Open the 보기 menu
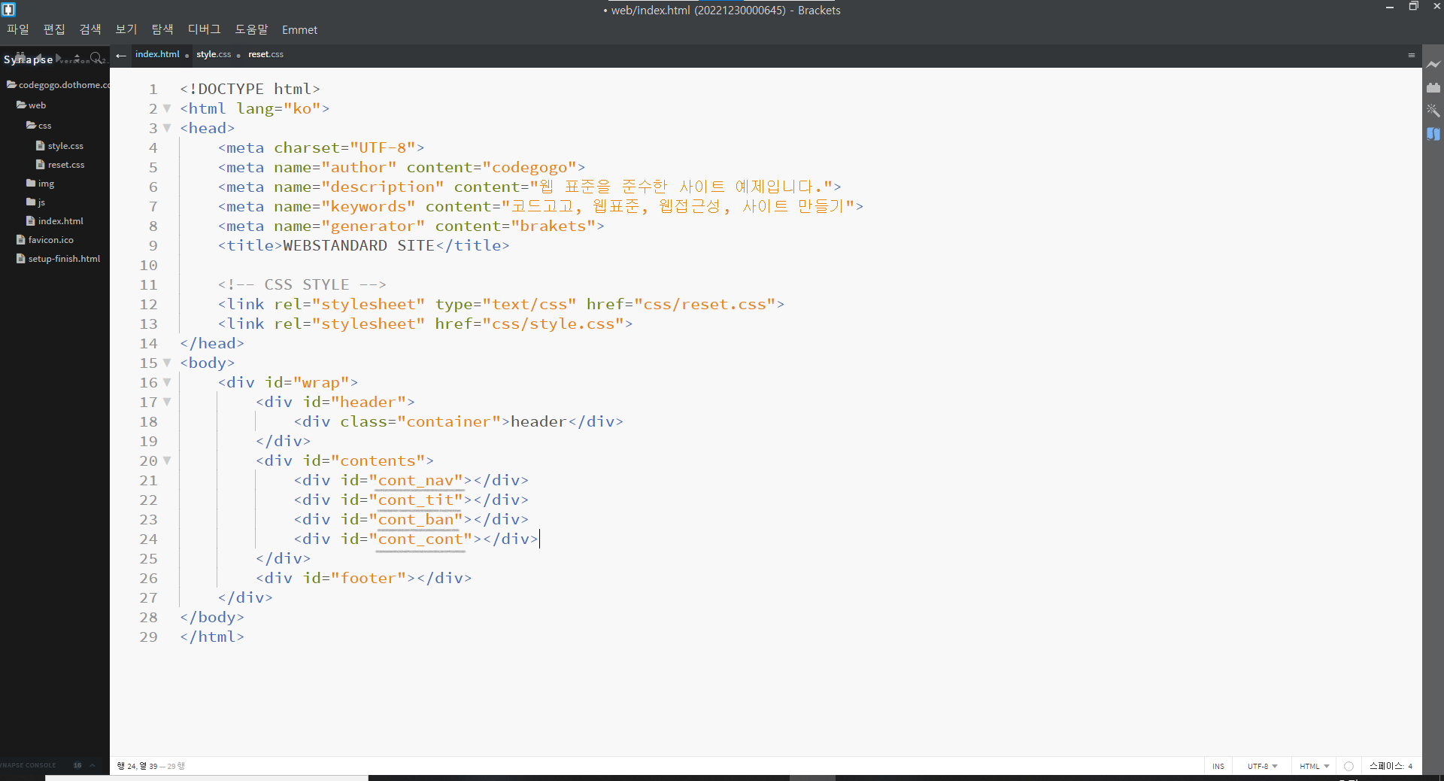This screenshot has height=781, width=1444. pos(126,29)
